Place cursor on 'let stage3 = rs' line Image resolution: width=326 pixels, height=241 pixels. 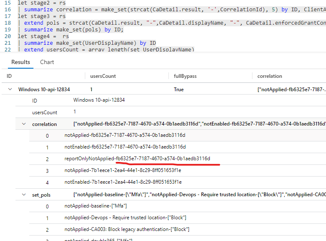pyautogui.click(x=41, y=16)
